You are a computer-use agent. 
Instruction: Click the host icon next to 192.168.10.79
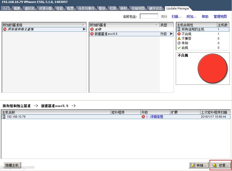tap(4, 117)
